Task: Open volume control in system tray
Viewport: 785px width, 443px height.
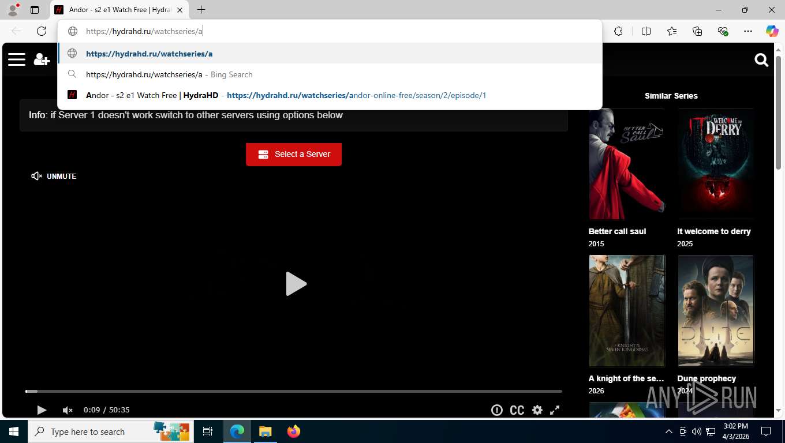Action: click(697, 431)
